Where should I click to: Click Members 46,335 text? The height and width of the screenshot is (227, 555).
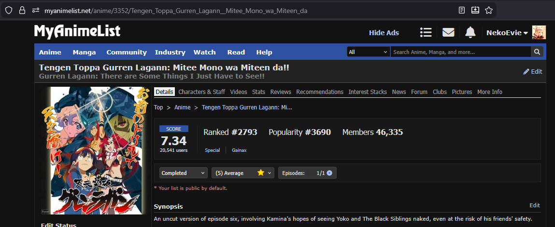[x=372, y=133]
